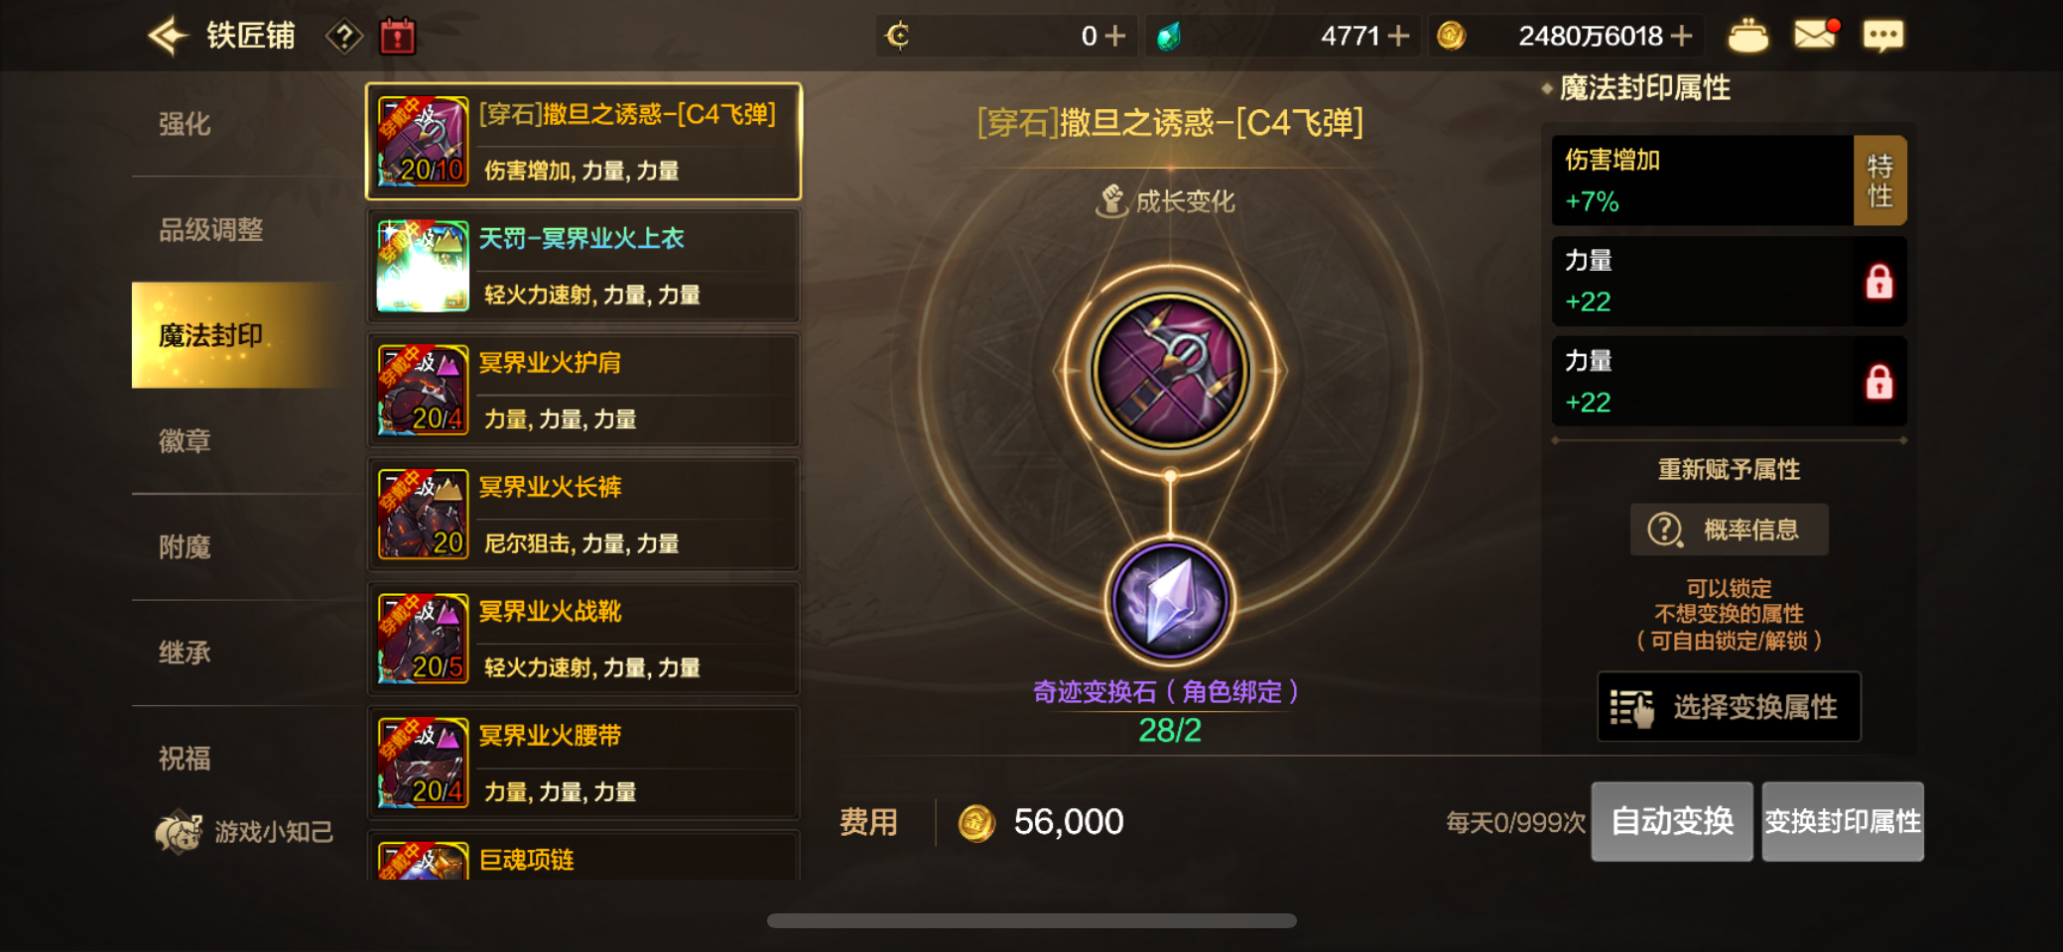Screen dimensions: 2063x952
Task: Toggle lock on second 力量 +22 attribute
Action: pos(1878,382)
